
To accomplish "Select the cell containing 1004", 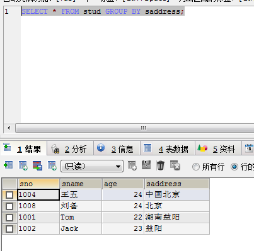I will (38, 194).
